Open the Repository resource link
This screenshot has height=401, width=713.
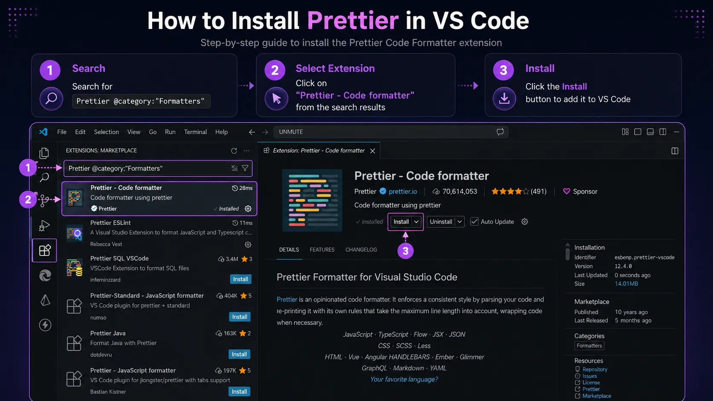point(595,369)
